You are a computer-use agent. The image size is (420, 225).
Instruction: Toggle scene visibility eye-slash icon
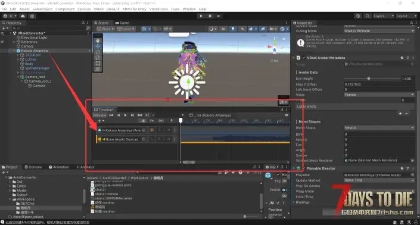263,29
